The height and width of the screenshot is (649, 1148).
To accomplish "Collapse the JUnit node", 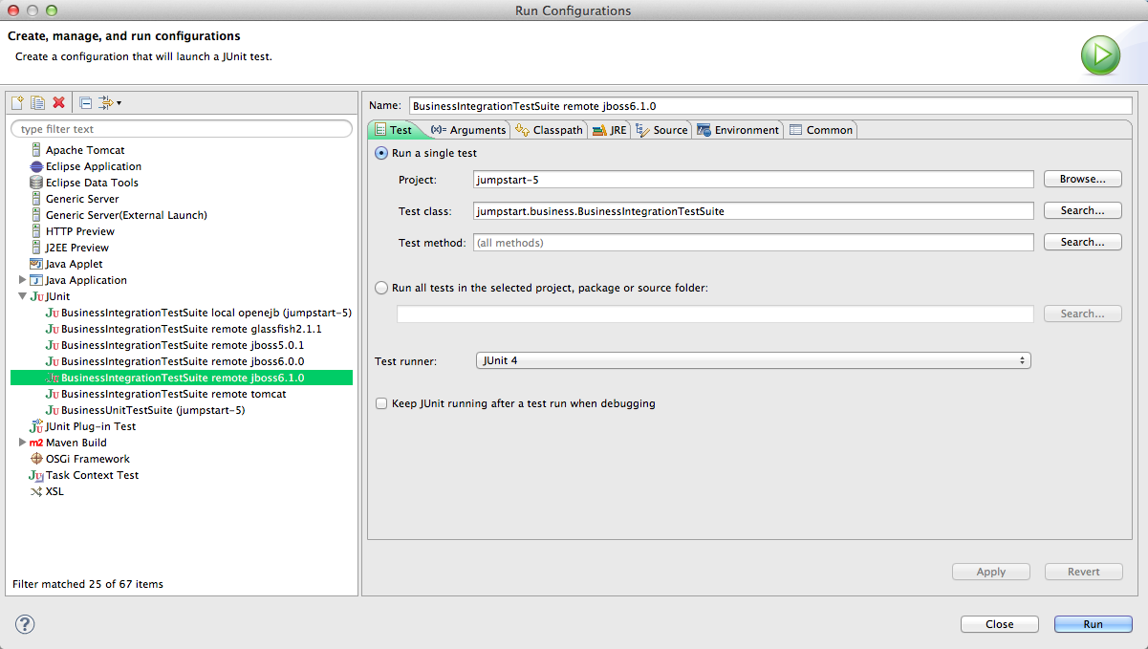I will 23,296.
